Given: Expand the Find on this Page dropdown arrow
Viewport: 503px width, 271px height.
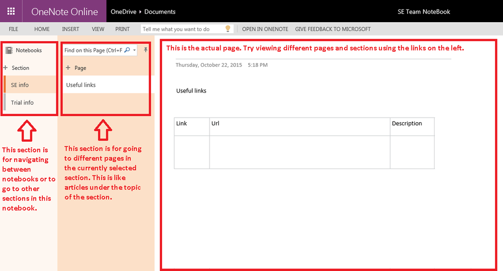Looking at the screenshot, I should (134, 50).
